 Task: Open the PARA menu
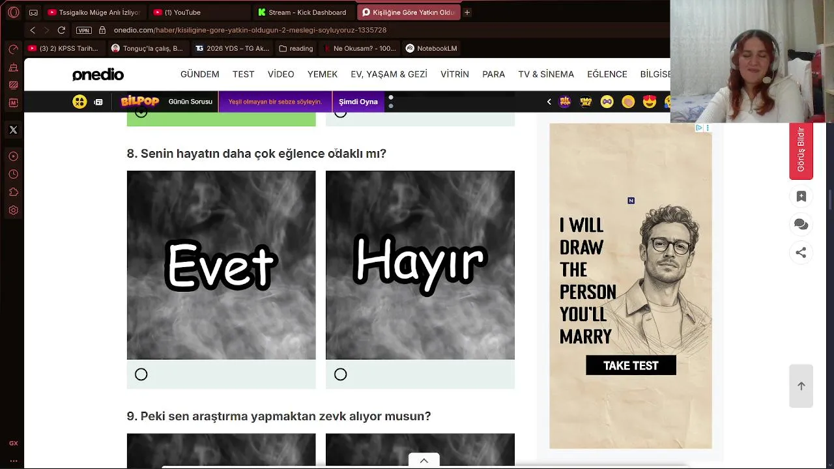coord(494,74)
